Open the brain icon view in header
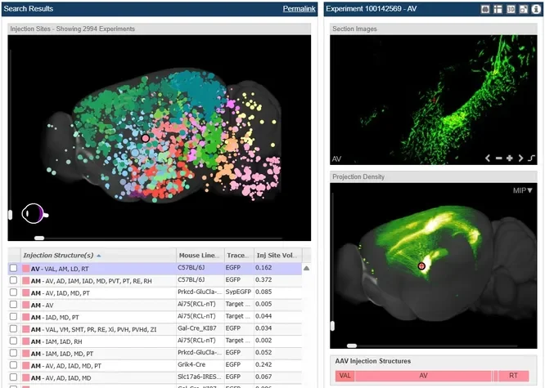 pyautogui.click(x=485, y=8)
